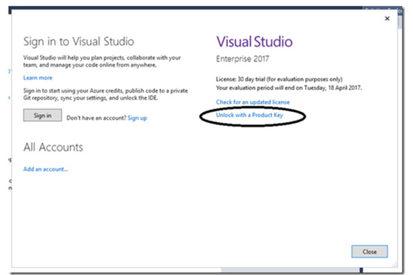
Task: Dismiss dialog with the X icon
Action: 387,19
